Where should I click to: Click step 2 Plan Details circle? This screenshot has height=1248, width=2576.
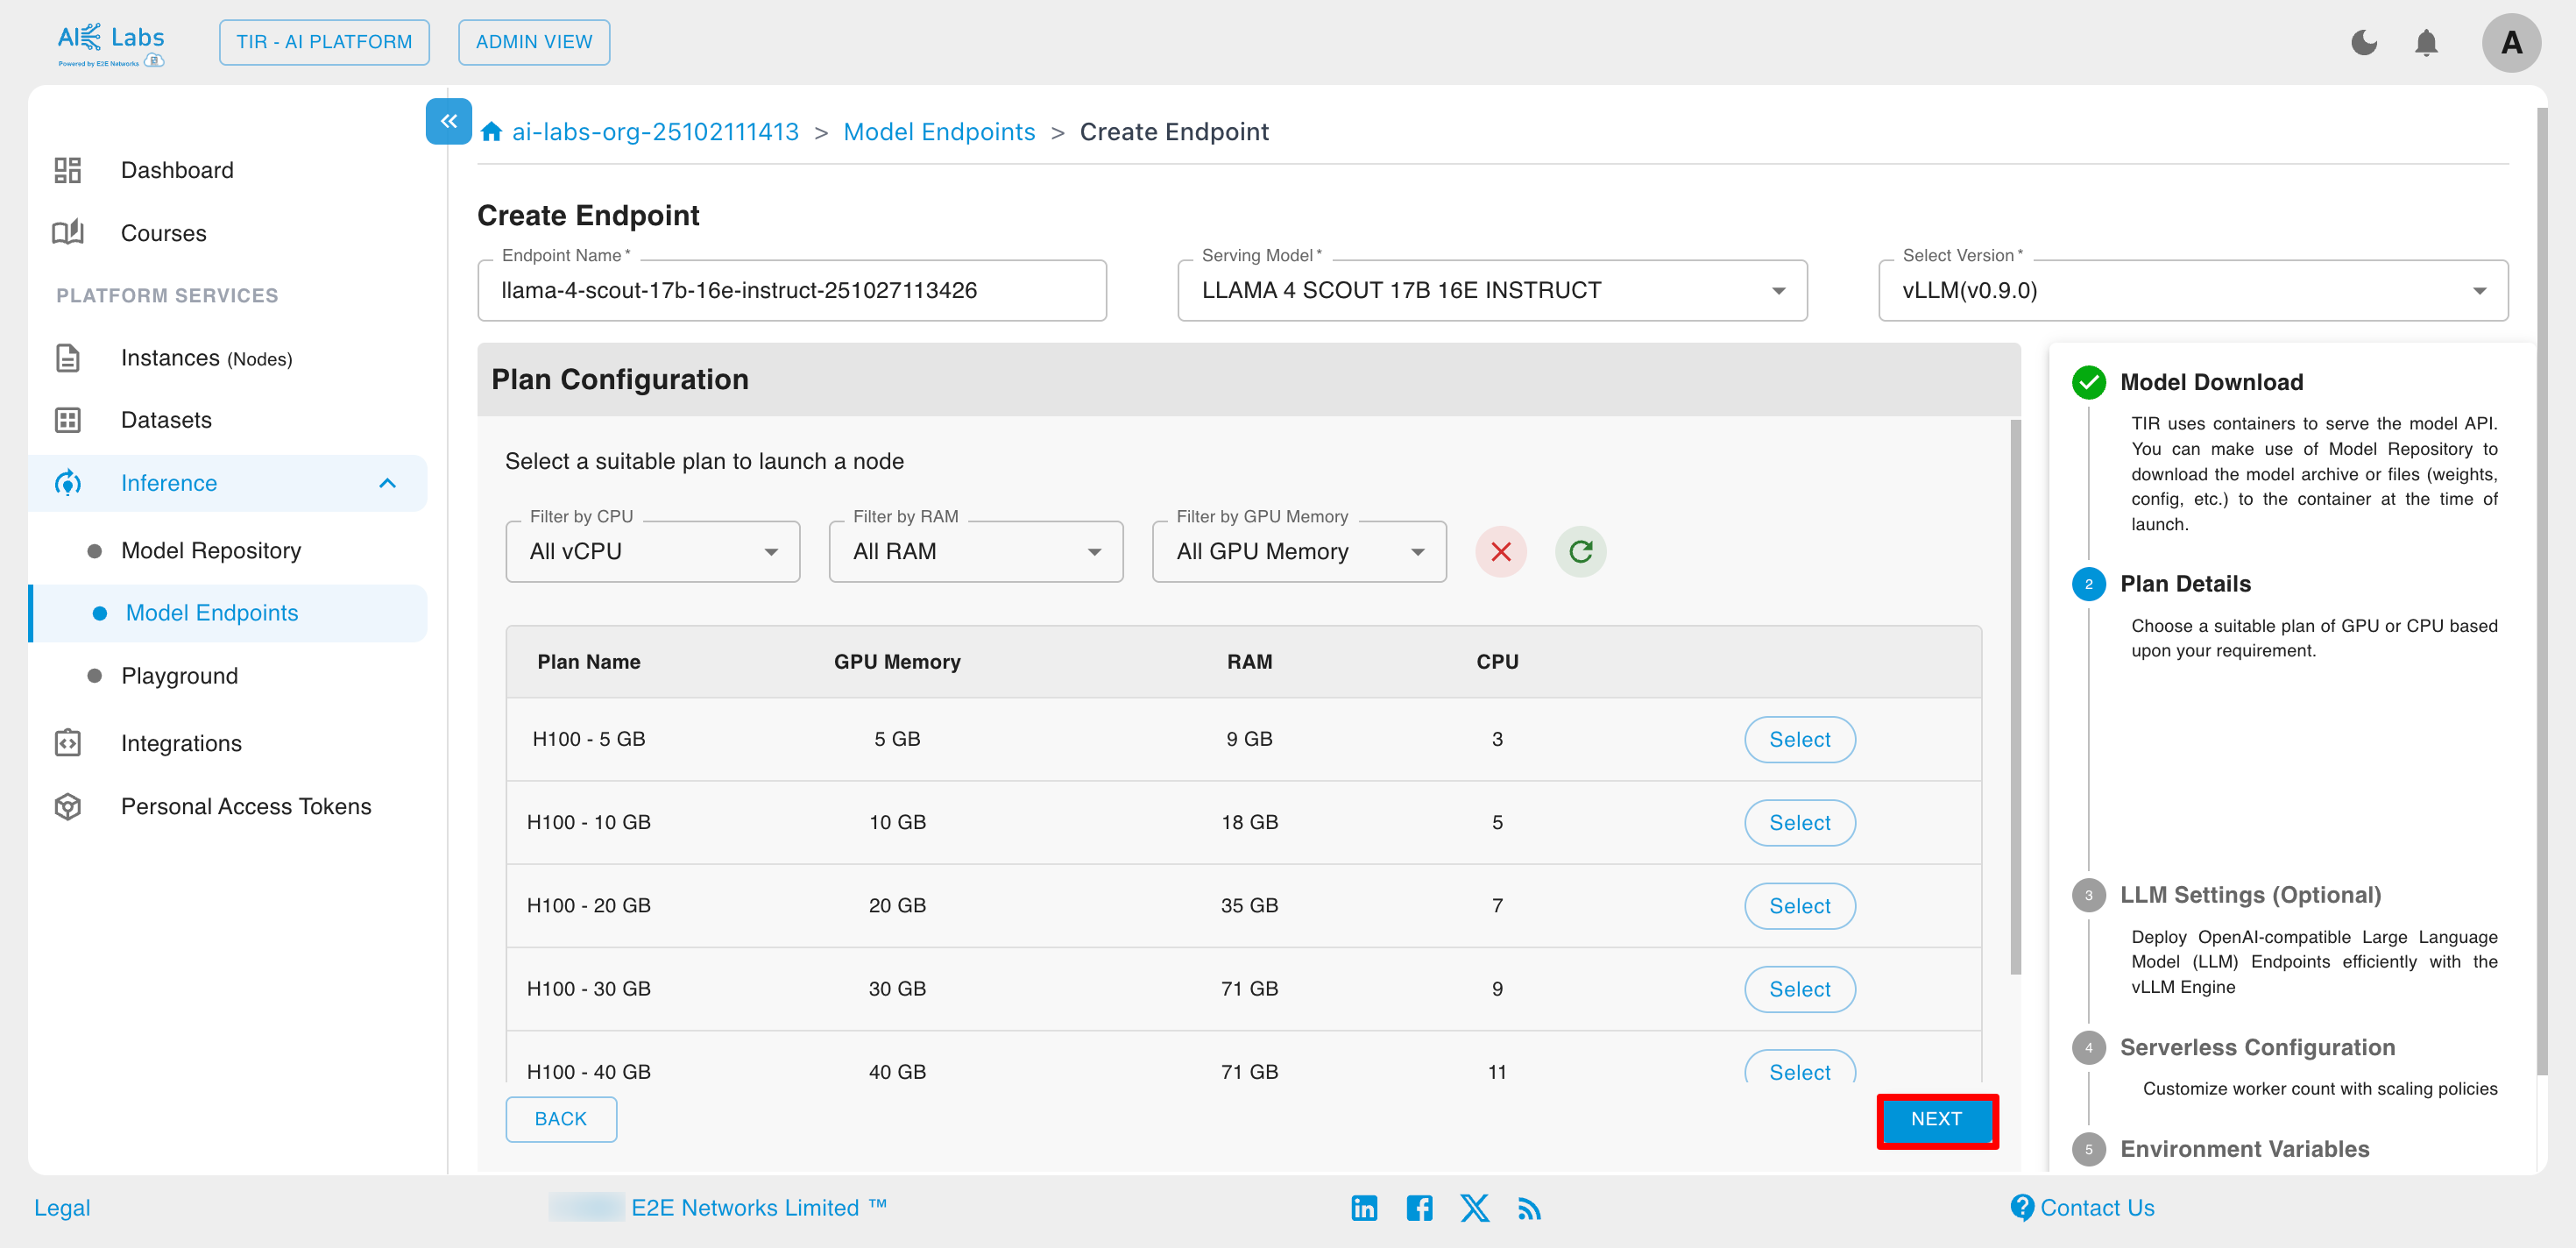pyautogui.click(x=2089, y=584)
